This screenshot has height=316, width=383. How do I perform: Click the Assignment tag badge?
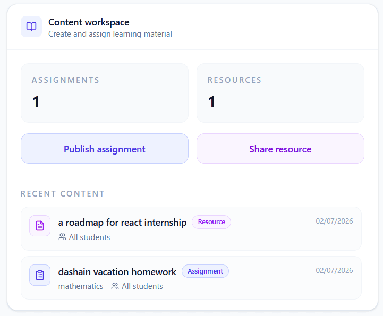205,271
